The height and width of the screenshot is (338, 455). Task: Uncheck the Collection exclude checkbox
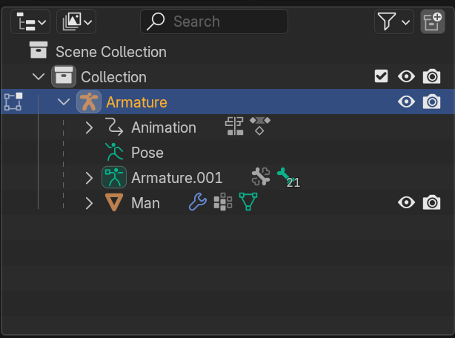[x=381, y=76]
